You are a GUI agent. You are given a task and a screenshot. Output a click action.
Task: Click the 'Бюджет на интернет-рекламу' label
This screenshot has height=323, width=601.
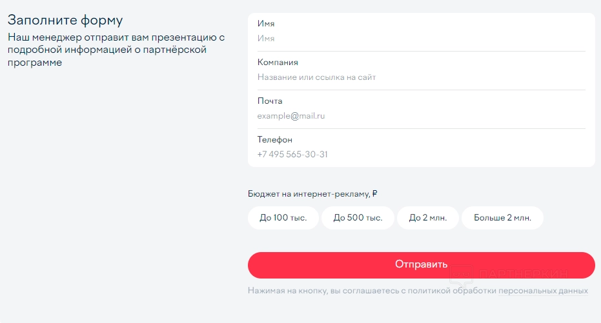click(312, 193)
